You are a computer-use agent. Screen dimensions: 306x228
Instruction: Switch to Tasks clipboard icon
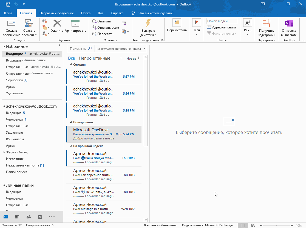pos(40,217)
